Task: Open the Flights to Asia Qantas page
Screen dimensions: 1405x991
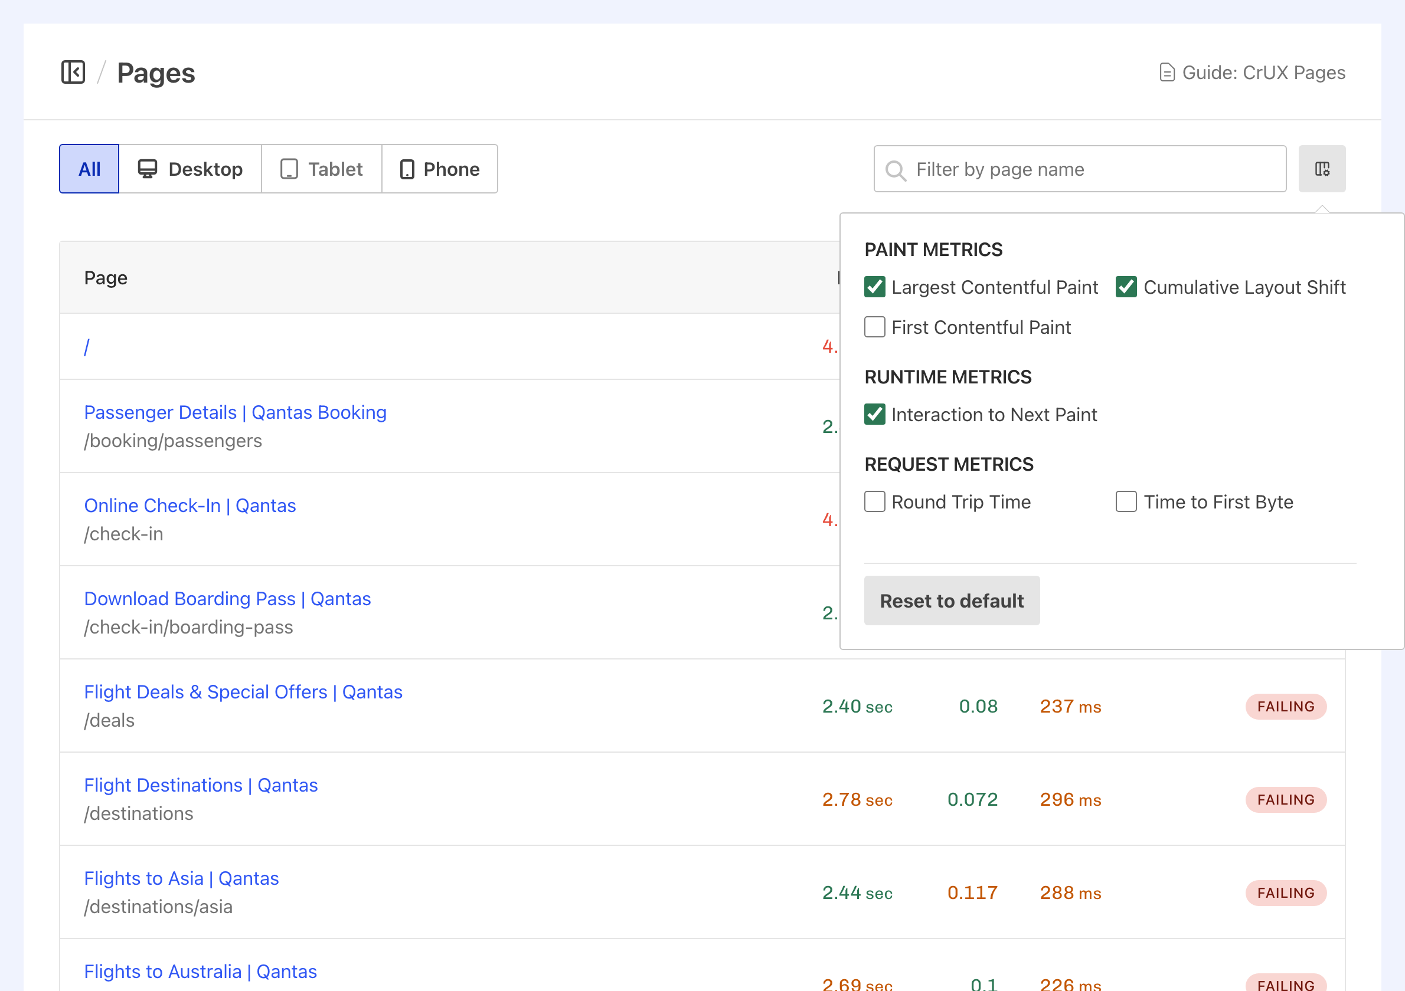Action: click(181, 878)
